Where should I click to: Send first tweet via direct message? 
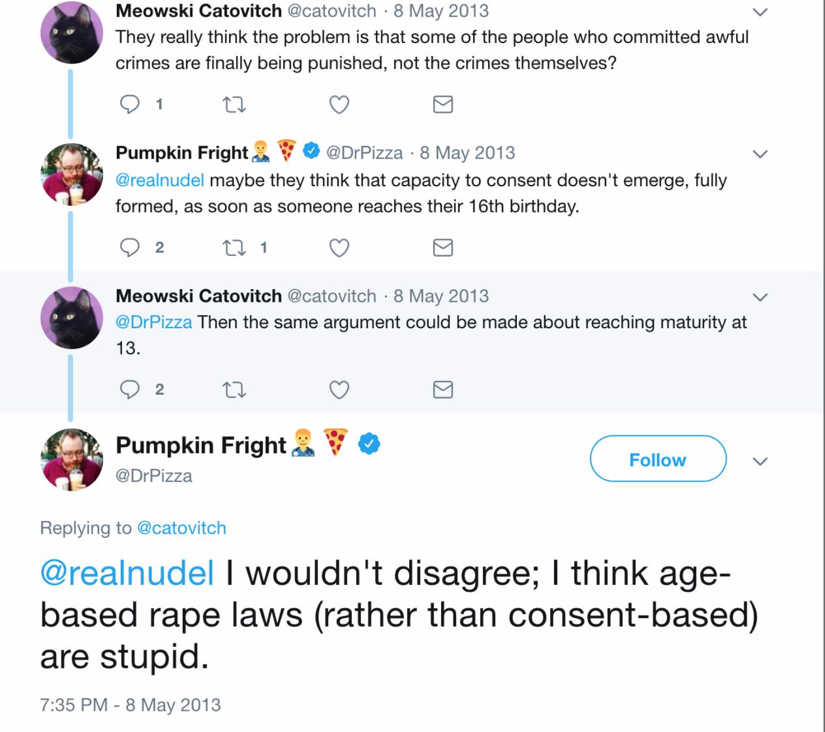[443, 104]
